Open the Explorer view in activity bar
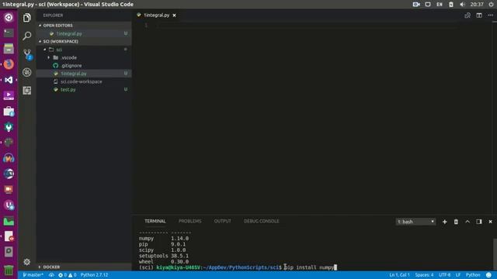The height and width of the screenshot is (279, 497). pyautogui.click(x=27, y=18)
